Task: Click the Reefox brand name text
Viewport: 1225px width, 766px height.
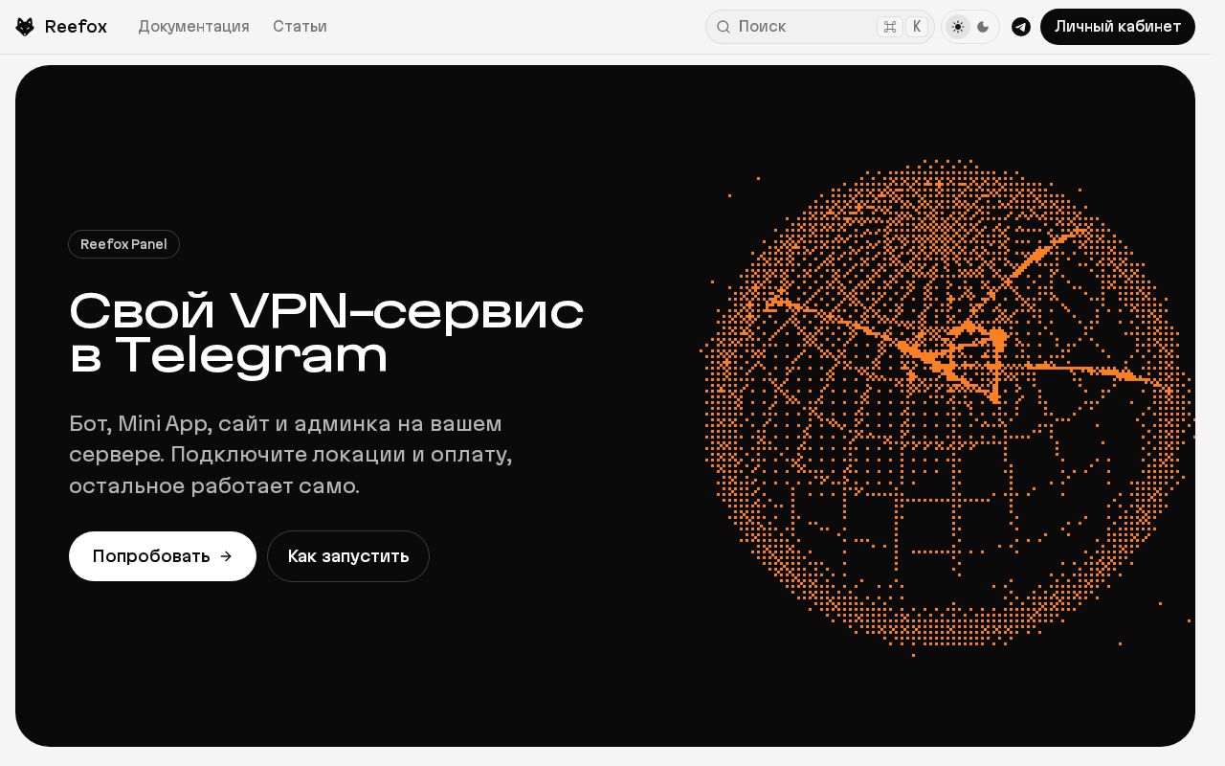Action: 76,27
